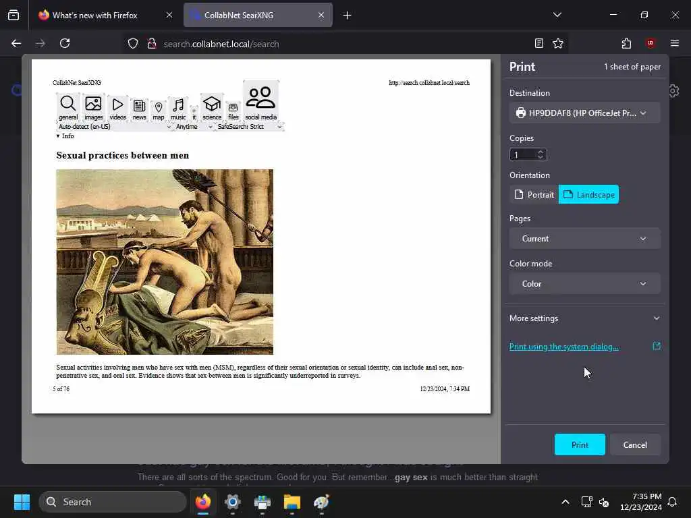Open the Settings gear app in taskbar
Image resolution: width=691 pixels, height=518 pixels.
tap(233, 502)
